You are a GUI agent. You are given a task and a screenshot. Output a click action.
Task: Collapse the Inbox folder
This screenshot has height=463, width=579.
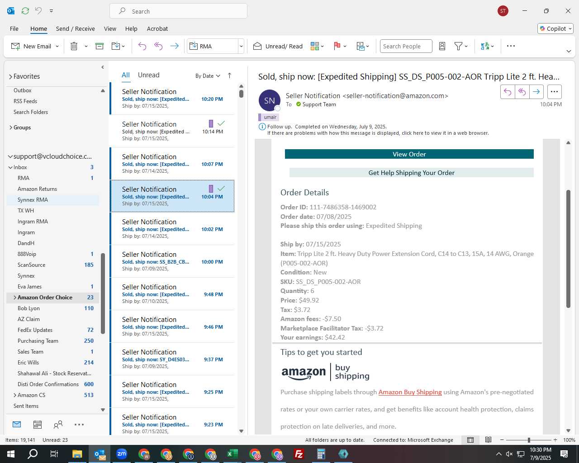pyautogui.click(x=10, y=167)
